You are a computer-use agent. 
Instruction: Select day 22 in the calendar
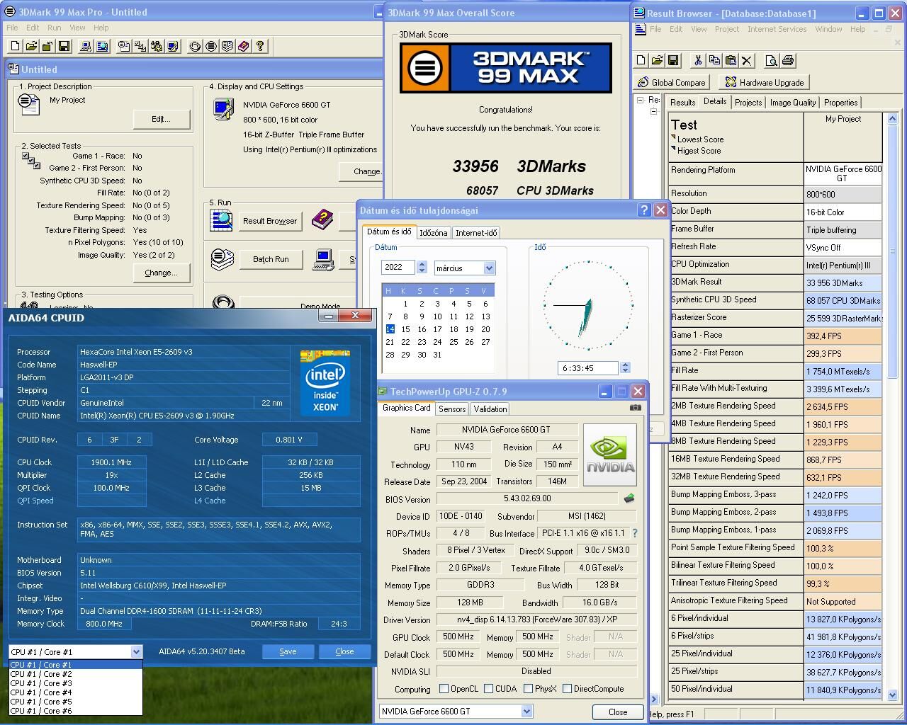pyautogui.click(x=405, y=342)
